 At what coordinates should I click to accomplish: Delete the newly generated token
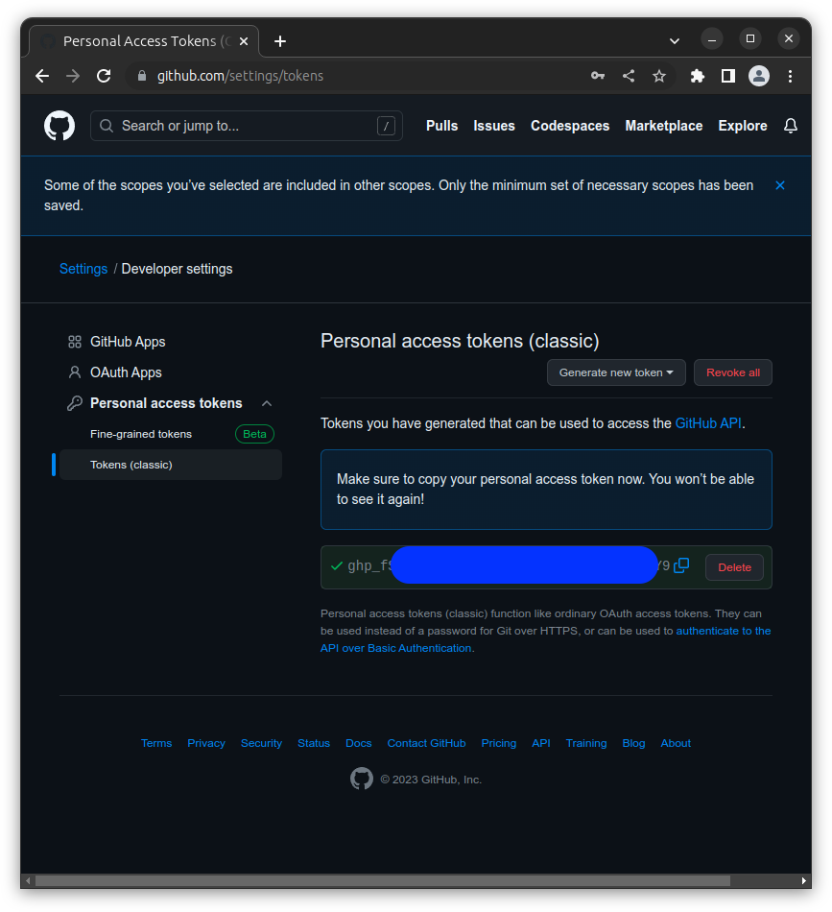pos(734,567)
